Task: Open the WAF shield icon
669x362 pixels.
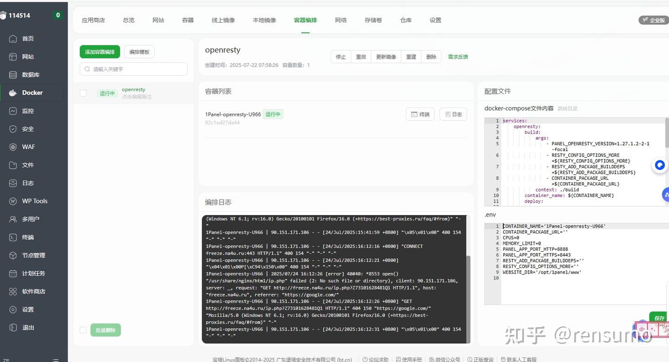Action: coord(13,146)
